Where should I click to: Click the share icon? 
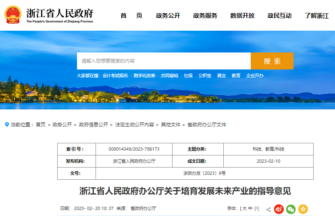pyautogui.click(x=268, y=209)
